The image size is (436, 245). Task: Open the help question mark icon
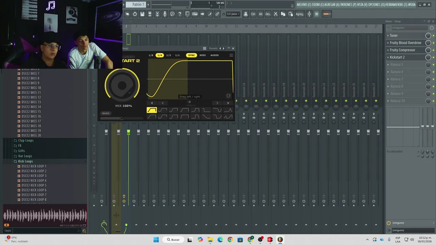tap(180, 14)
